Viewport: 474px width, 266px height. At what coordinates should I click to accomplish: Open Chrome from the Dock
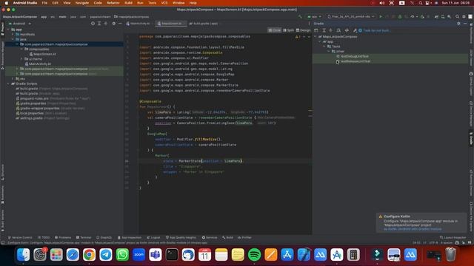[x=89, y=255]
